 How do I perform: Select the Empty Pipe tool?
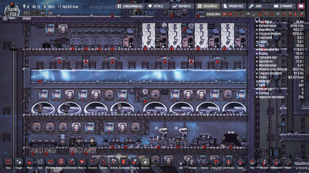(216, 163)
